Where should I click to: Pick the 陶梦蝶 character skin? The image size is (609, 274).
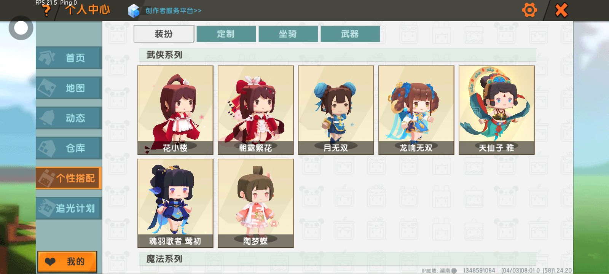pos(256,203)
